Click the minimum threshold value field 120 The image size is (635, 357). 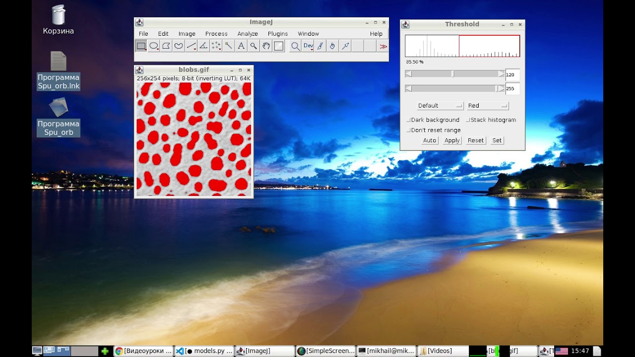pos(512,75)
